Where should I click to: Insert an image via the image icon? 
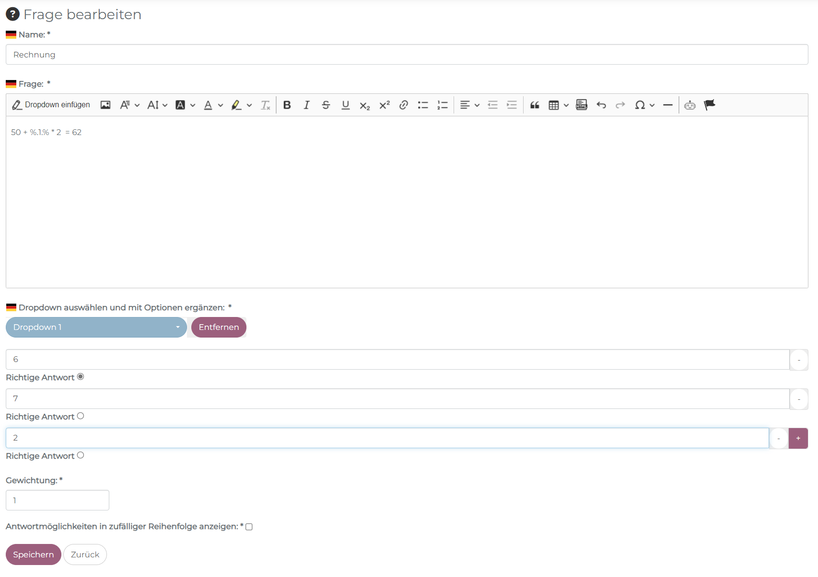point(105,105)
